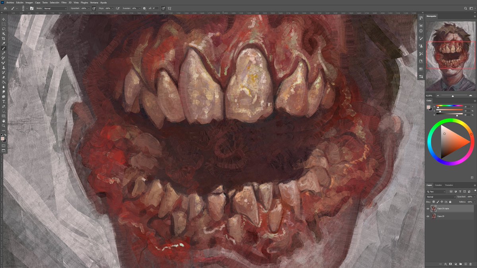Screen dimensions: 477x268
Task: Add a layer style (fx)
Action: [x=446, y=264]
